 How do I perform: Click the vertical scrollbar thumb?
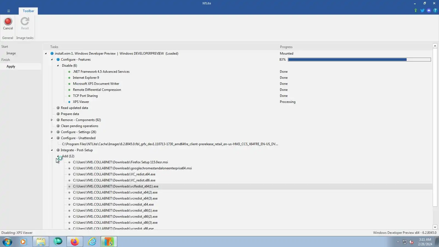point(435,127)
